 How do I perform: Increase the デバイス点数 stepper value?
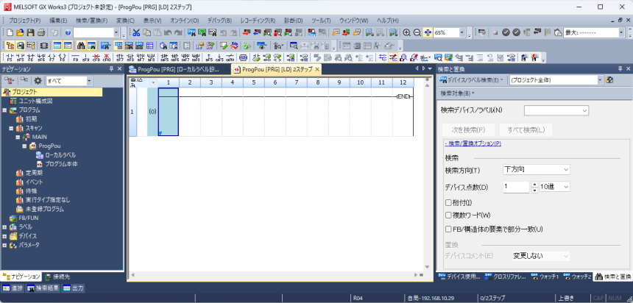click(x=534, y=184)
